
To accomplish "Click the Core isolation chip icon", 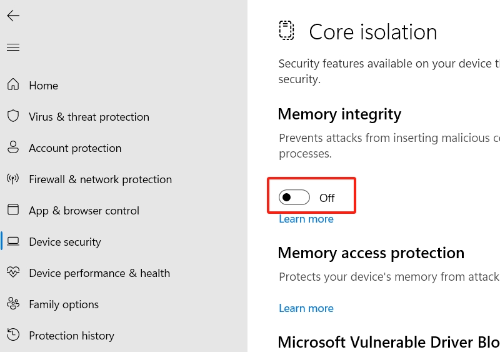I will click(286, 31).
